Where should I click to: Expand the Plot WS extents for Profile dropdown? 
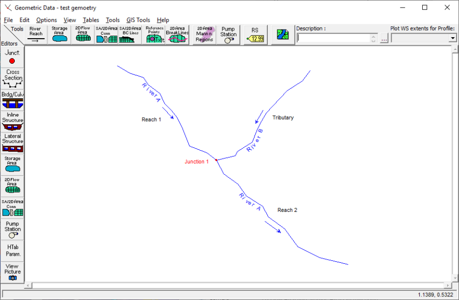point(452,38)
